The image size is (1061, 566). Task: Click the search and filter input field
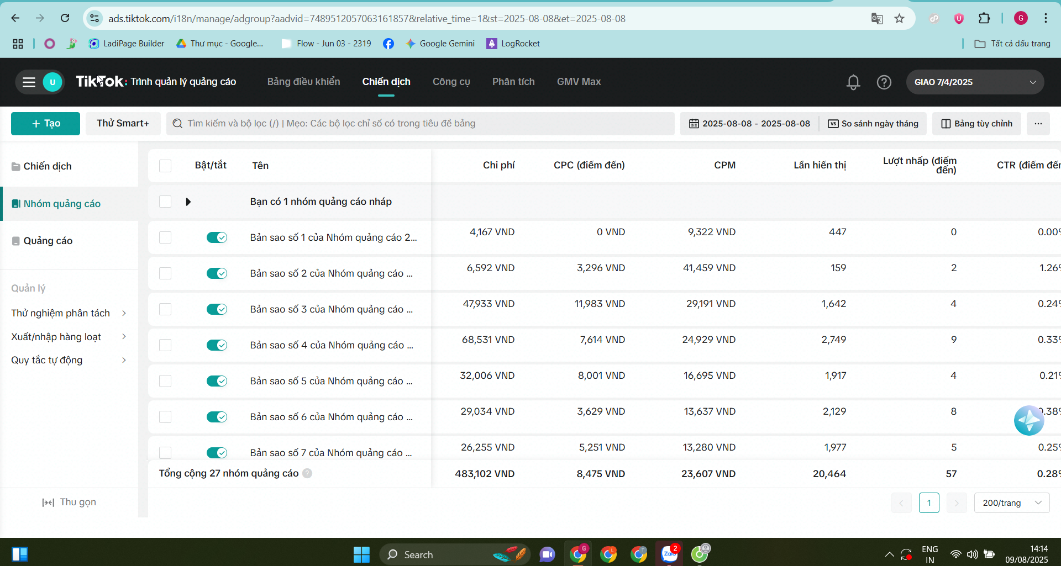(420, 124)
